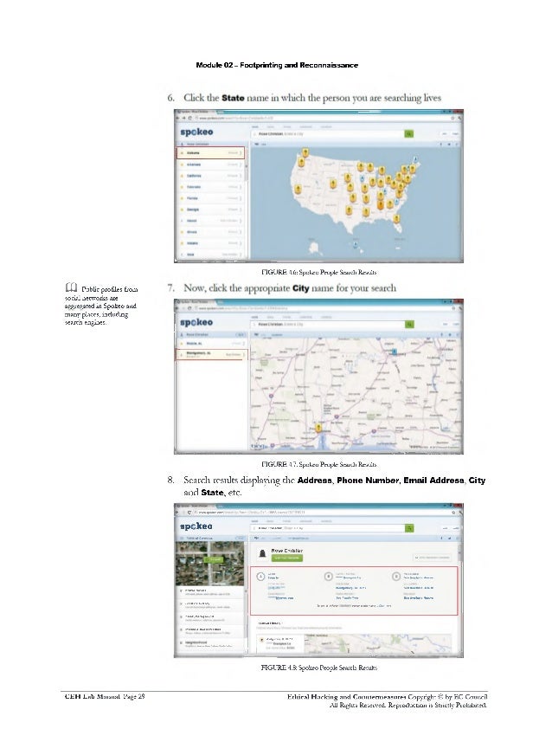552x742 pixels.
Task: Click the first circled info icon in results
Action: pyautogui.click(x=260, y=576)
